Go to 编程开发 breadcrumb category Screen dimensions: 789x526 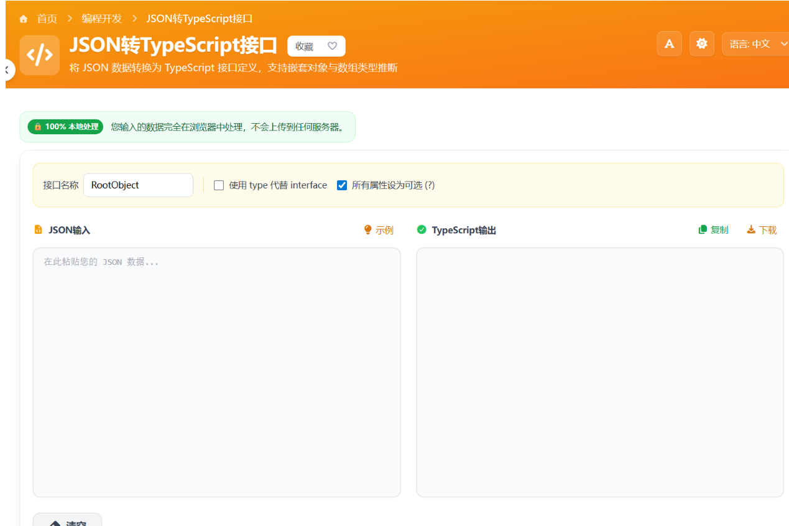102,19
